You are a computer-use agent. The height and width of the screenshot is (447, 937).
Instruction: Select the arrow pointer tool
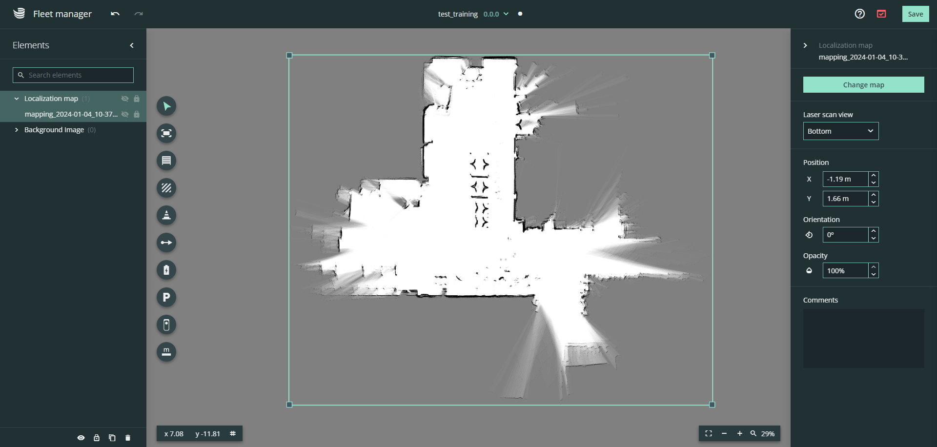pyautogui.click(x=166, y=106)
